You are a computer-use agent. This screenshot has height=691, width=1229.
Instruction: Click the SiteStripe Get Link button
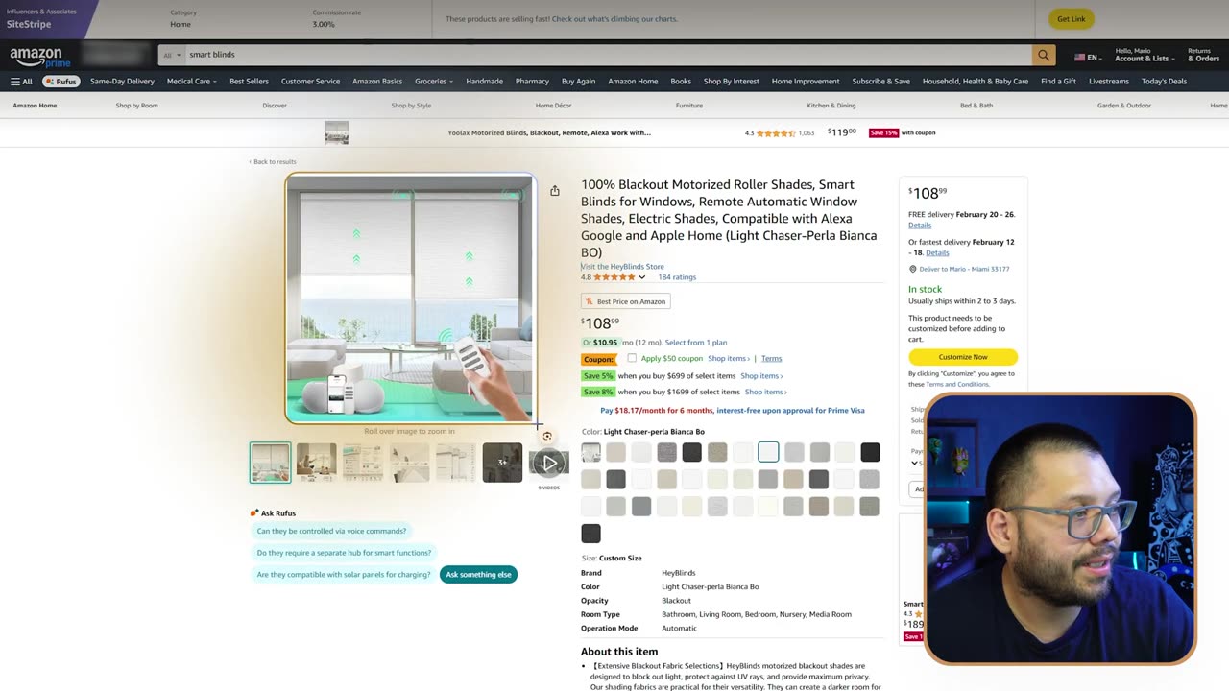coord(1071,19)
